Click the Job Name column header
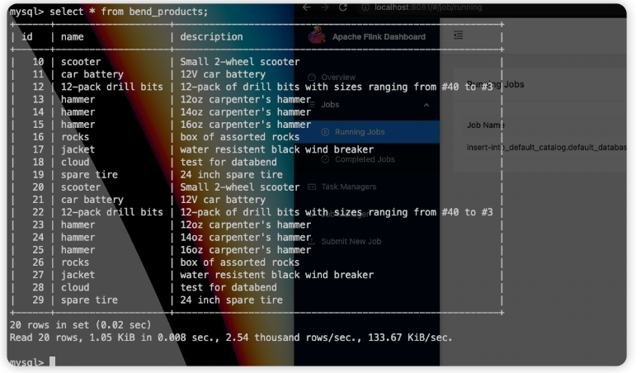 click(486, 125)
